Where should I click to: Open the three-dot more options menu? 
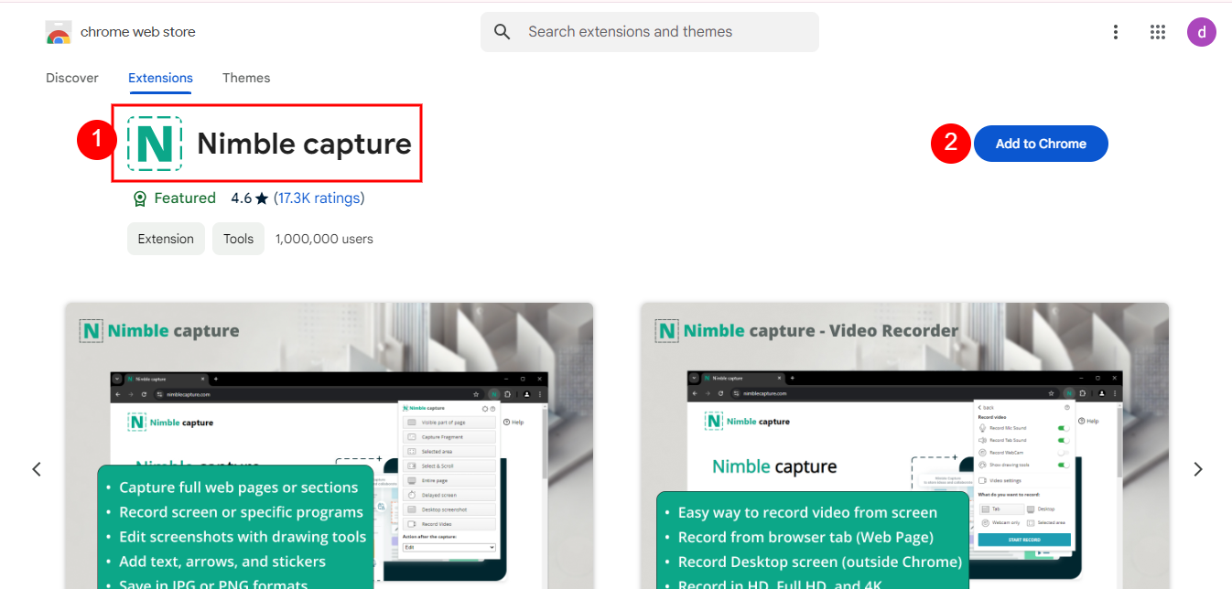click(x=1115, y=32)
